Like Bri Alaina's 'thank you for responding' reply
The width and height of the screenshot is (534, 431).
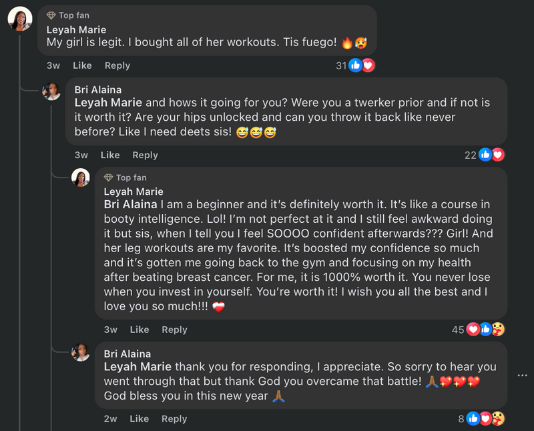pyautogui.click(x=139, y=419)
